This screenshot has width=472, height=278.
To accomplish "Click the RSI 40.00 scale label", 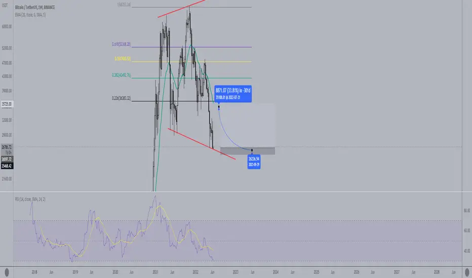I will pos(467,251).
